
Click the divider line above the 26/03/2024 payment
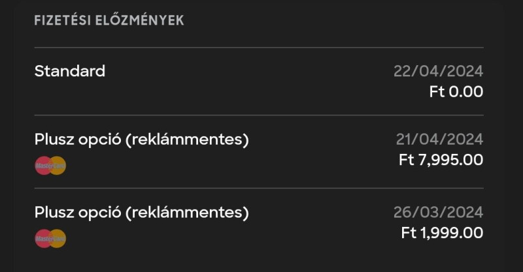tap(259, 189)
